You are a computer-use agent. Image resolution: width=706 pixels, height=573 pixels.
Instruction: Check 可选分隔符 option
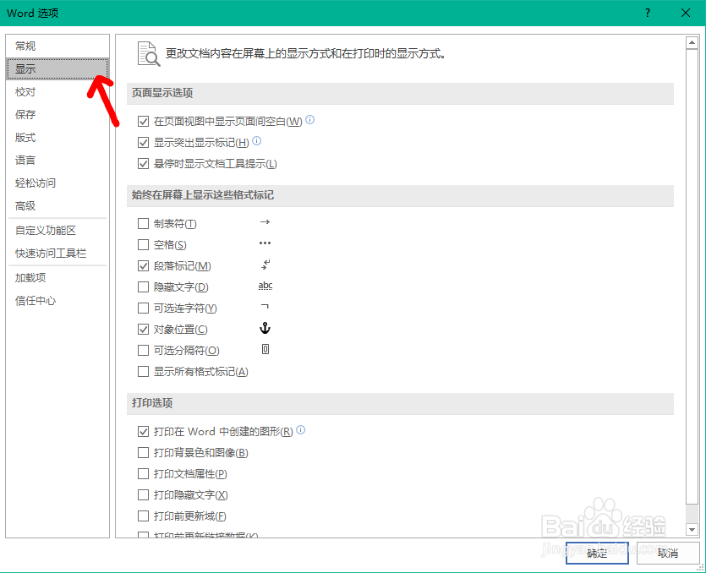(143, 351)
